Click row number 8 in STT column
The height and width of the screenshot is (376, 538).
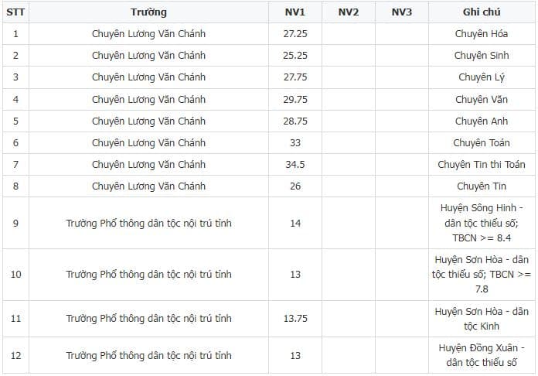(15, 186)
